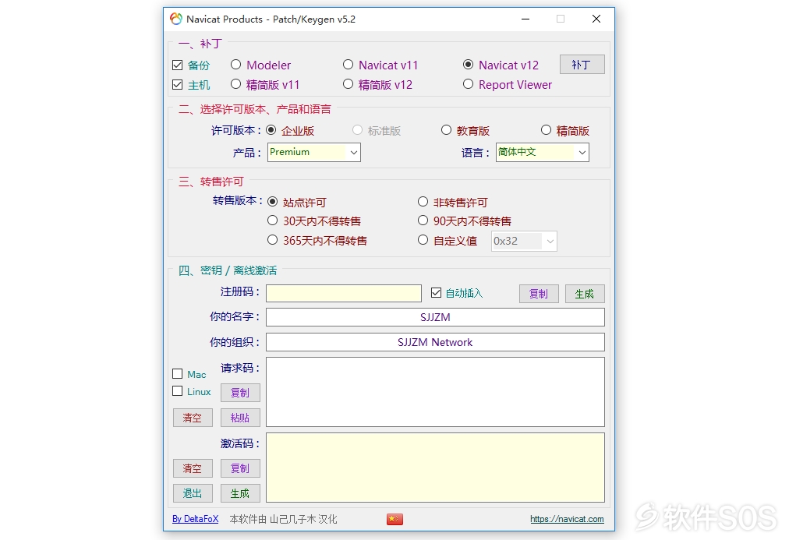Select 精简版 v12 radio option
Image resolution: width=789 pixels, height=540 pixels.
click(348, 84)
